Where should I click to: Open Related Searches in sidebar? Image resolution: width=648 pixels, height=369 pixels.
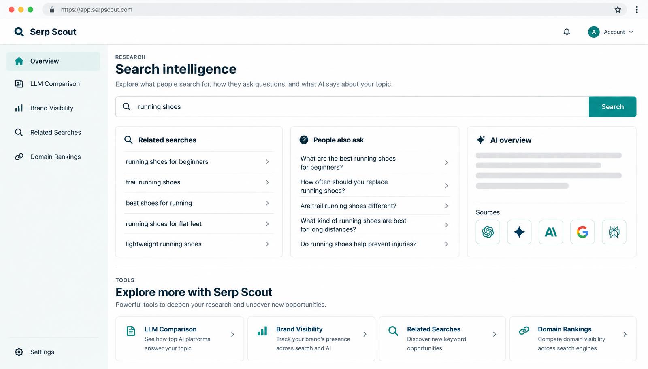[53, 132]
